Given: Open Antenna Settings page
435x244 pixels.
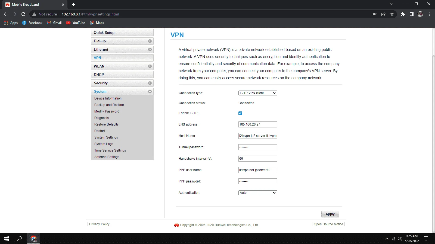Looking at the screenshot, I should pos(107,157).
